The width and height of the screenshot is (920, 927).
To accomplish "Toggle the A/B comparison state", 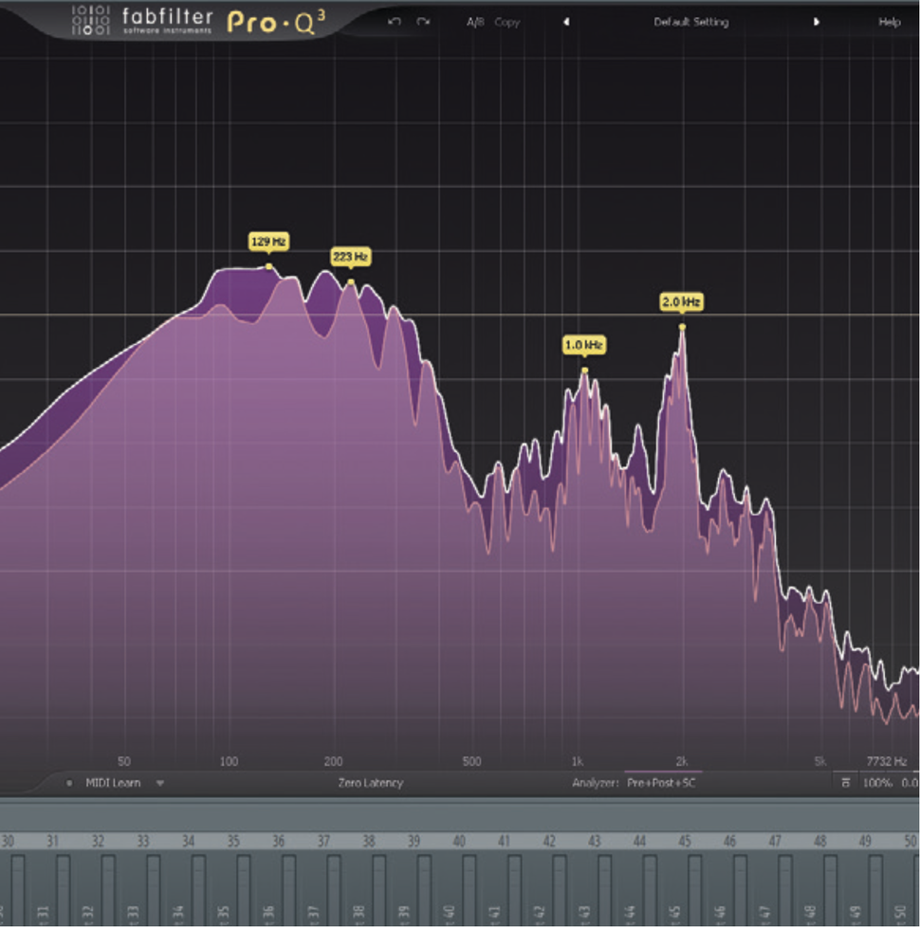I will 475,22.
